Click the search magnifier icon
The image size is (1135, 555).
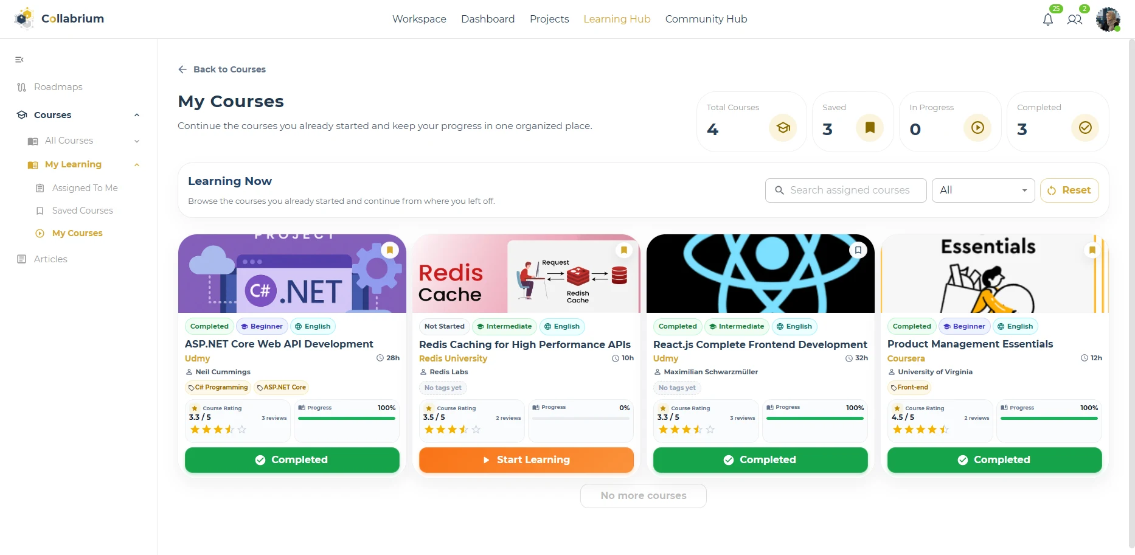tap(779, 190)
